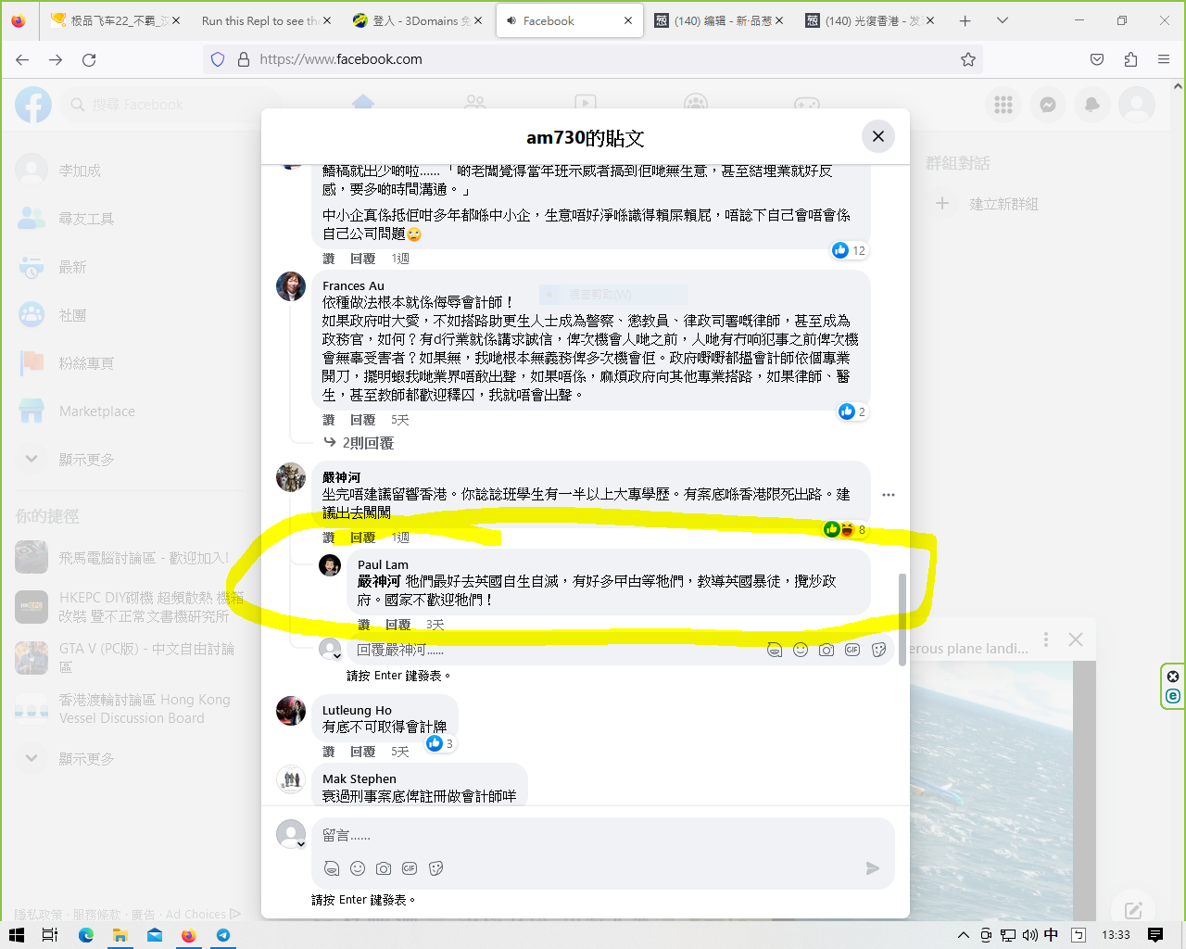Open Task View on the taskbar
This screenshot has height=949, width=1186.
50,935
